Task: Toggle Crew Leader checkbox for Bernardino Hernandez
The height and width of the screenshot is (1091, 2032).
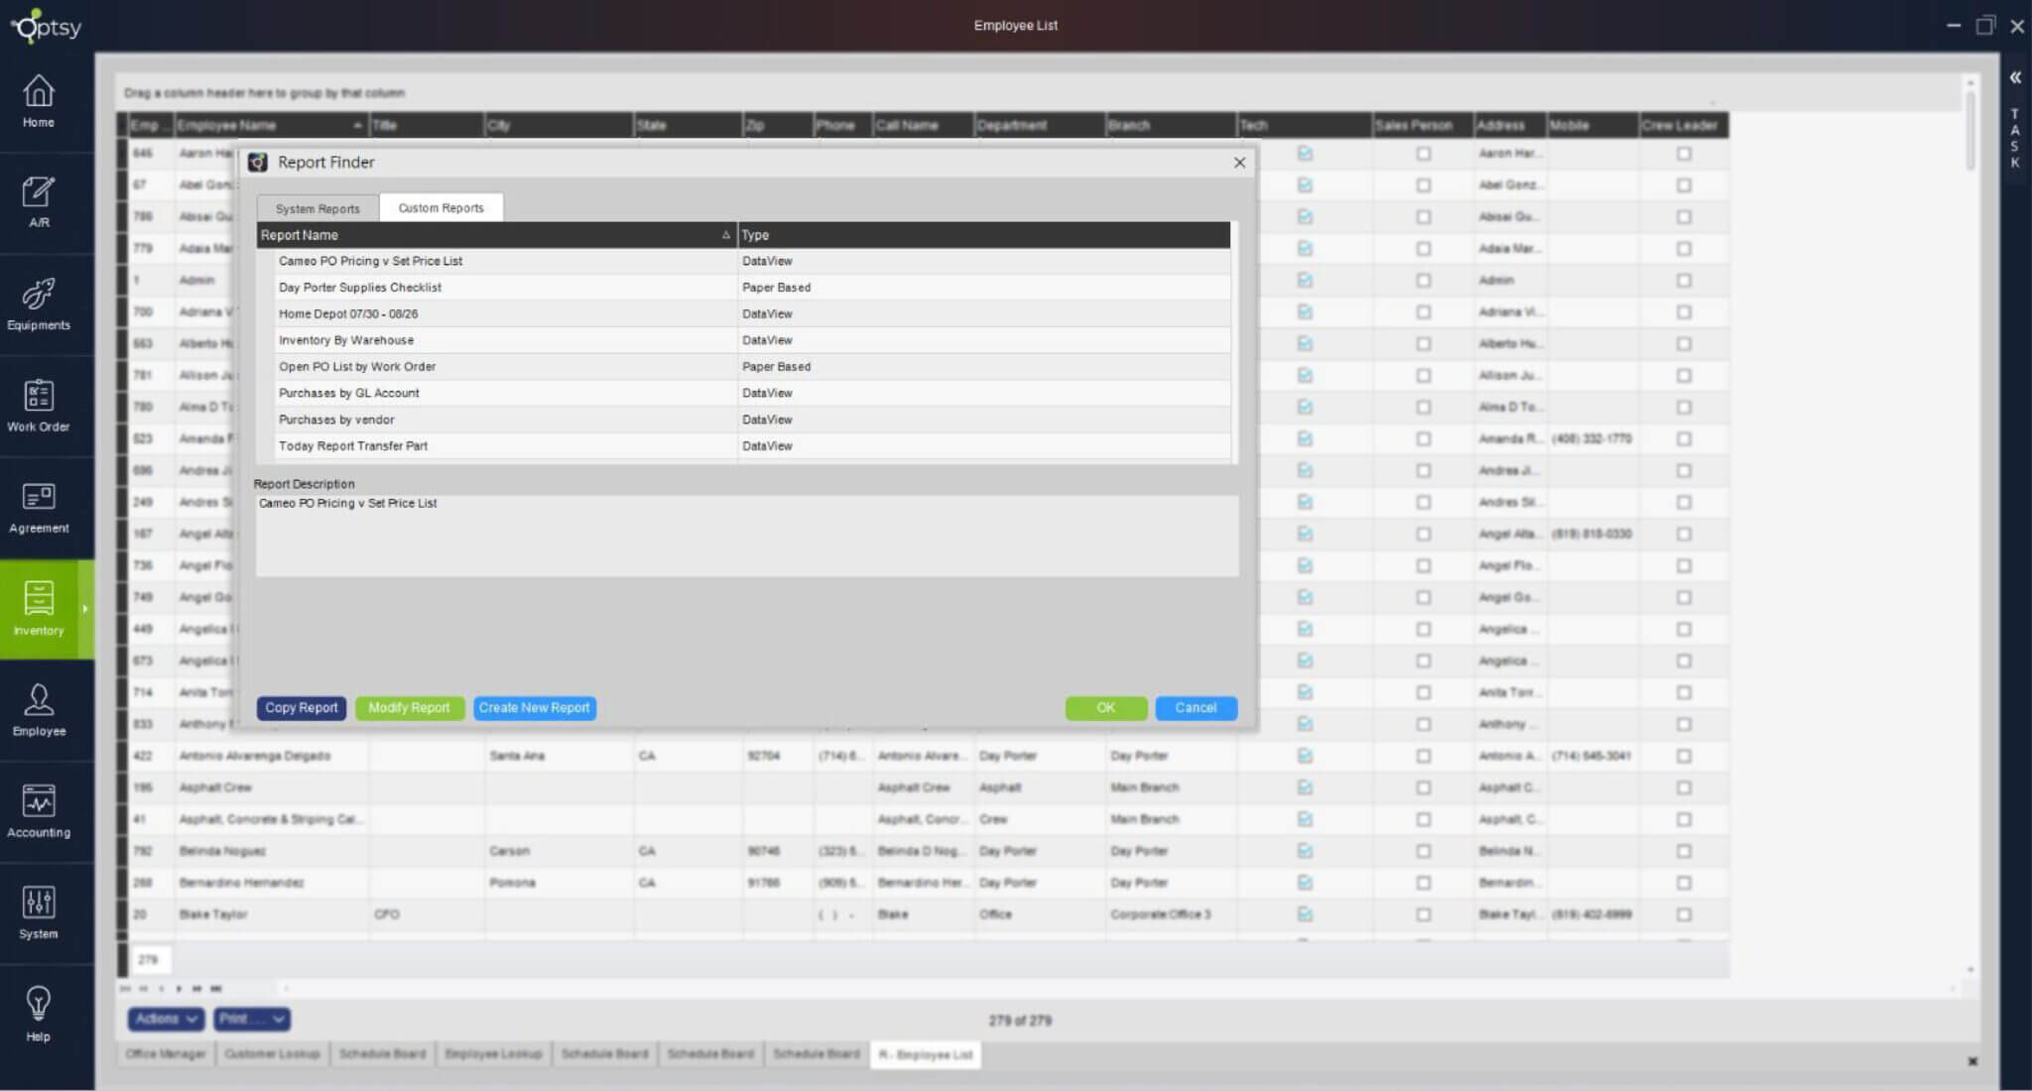Action: 1684,883
